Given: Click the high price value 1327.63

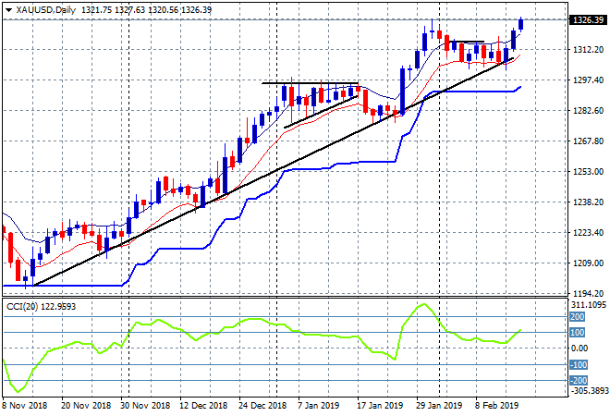Looking at the screenshot, I should (x=130, y=10).
